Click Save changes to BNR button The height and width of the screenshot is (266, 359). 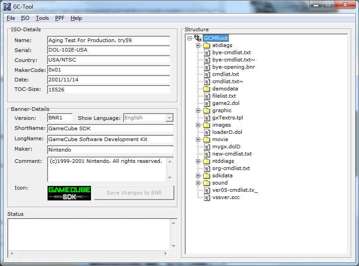[134, 193]
